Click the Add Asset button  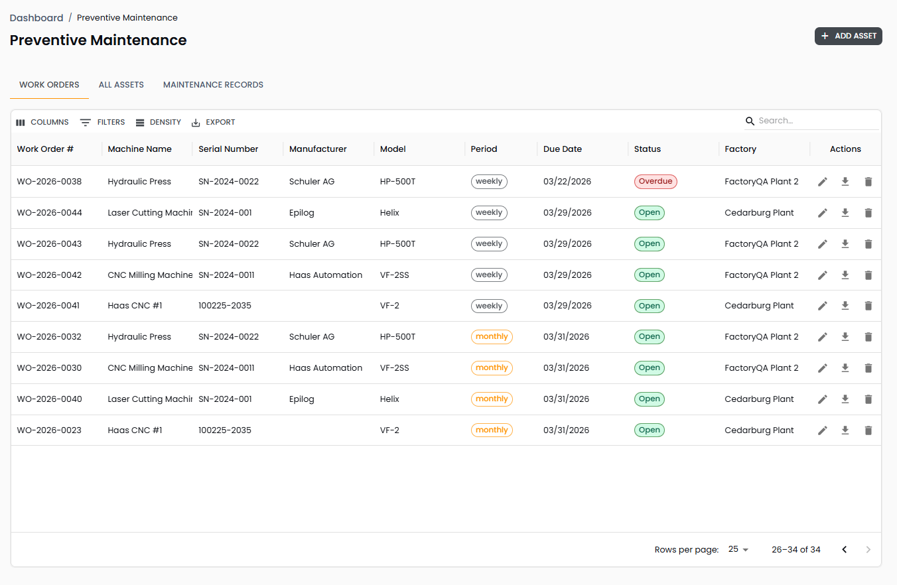coord(848,36)
